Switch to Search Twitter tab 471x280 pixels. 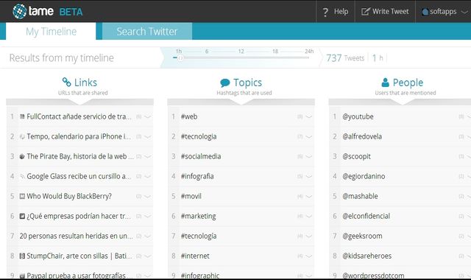(x=147, y=31)
